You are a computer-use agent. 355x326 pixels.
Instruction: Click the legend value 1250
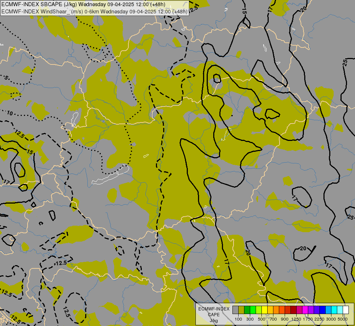(x=296, y=319)
